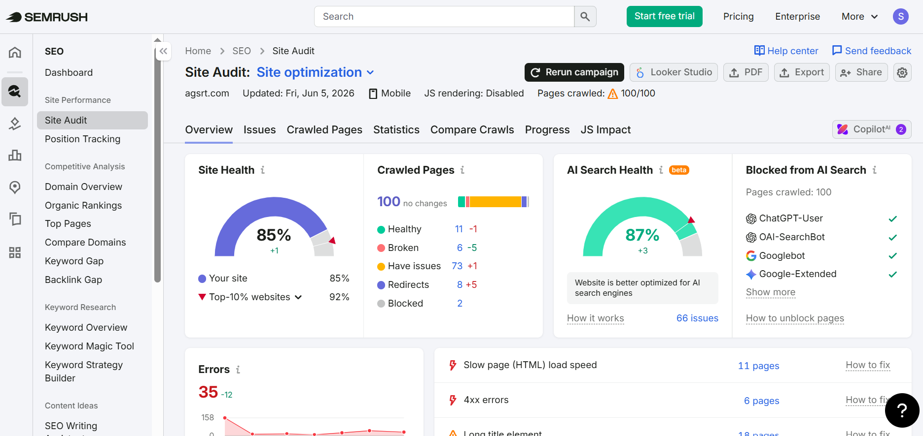Select the SEO toolkit rail icon

click(15, 91)
